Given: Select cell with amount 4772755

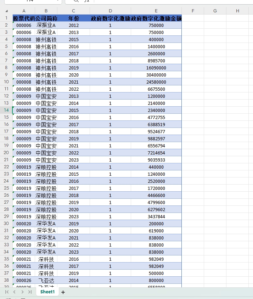Looking at the screenshot, I should 156,117.
